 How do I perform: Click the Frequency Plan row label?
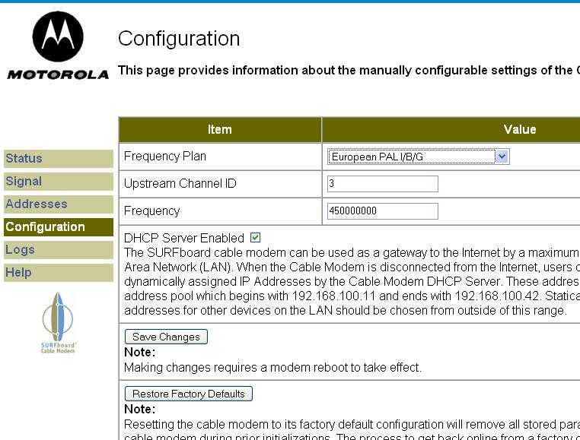(x=165, y=157)
